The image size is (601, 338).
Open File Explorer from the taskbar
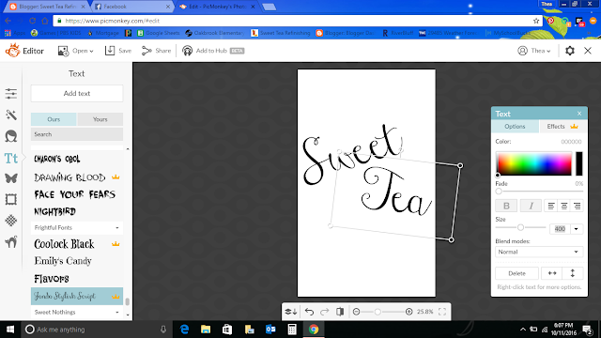[206, 330]
